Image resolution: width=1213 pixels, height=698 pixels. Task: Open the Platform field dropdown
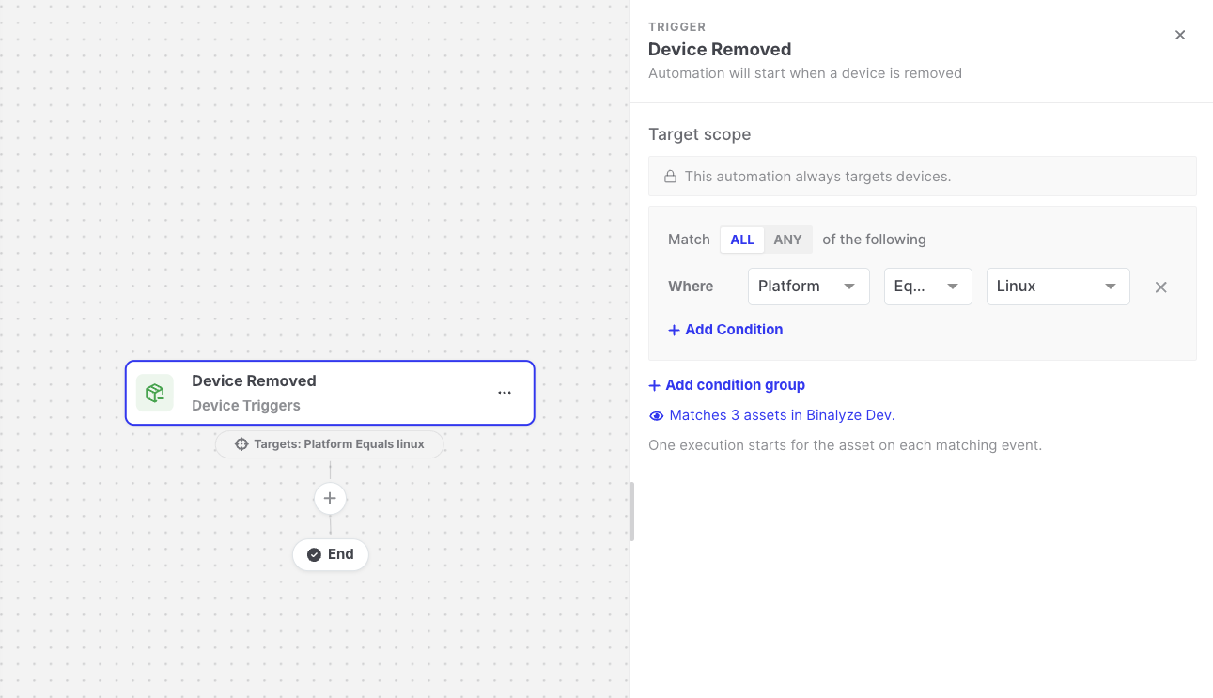pyautogui.click(x=808, y=287)
